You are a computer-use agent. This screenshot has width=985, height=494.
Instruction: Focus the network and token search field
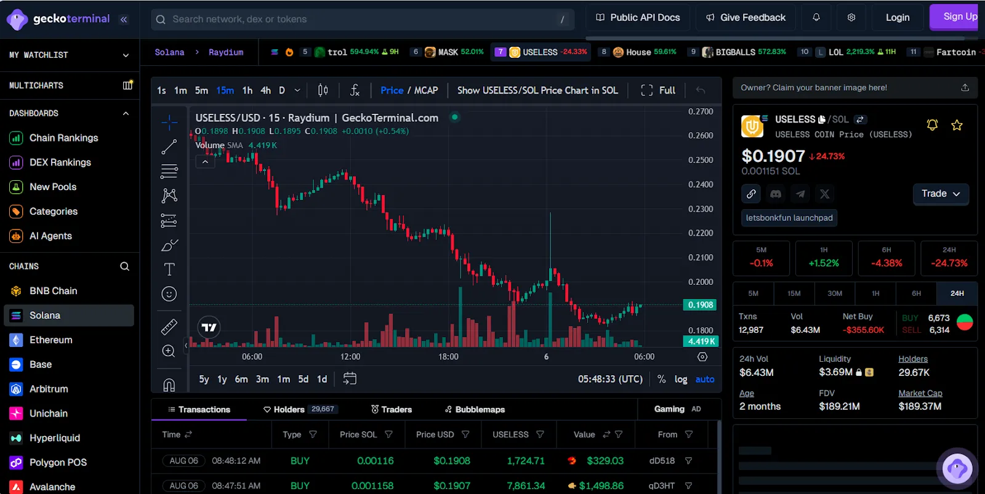coord(363,19)
